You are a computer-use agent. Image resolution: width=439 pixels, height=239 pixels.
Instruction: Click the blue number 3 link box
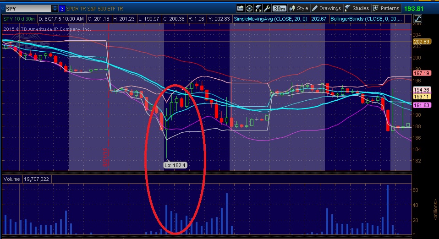pos(62,8)
